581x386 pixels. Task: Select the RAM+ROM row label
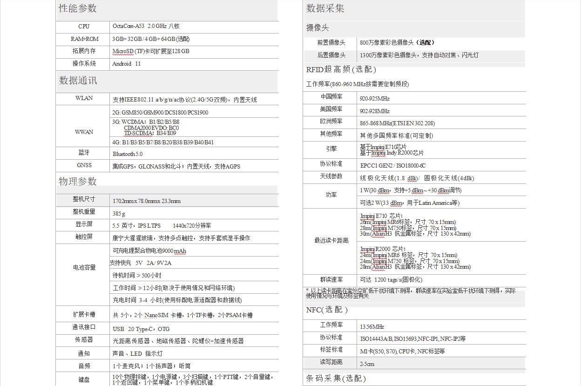pyautogui.click(x=84, y=39)
